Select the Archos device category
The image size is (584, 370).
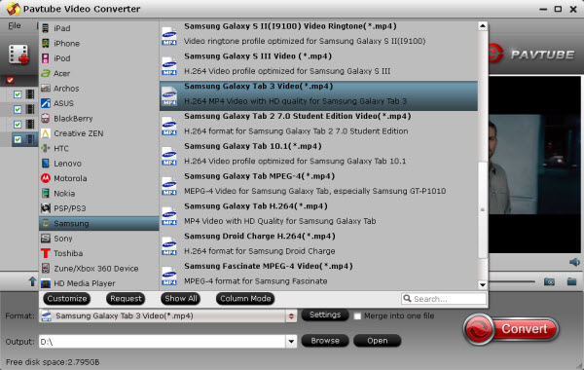98,89
